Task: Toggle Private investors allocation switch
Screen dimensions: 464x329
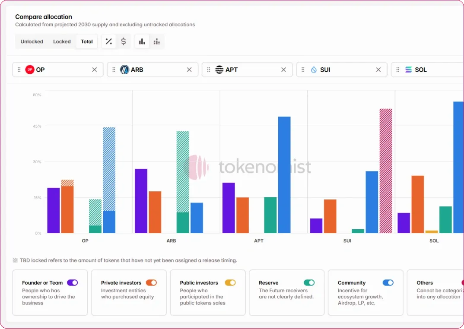Action: tap(151, 283)
